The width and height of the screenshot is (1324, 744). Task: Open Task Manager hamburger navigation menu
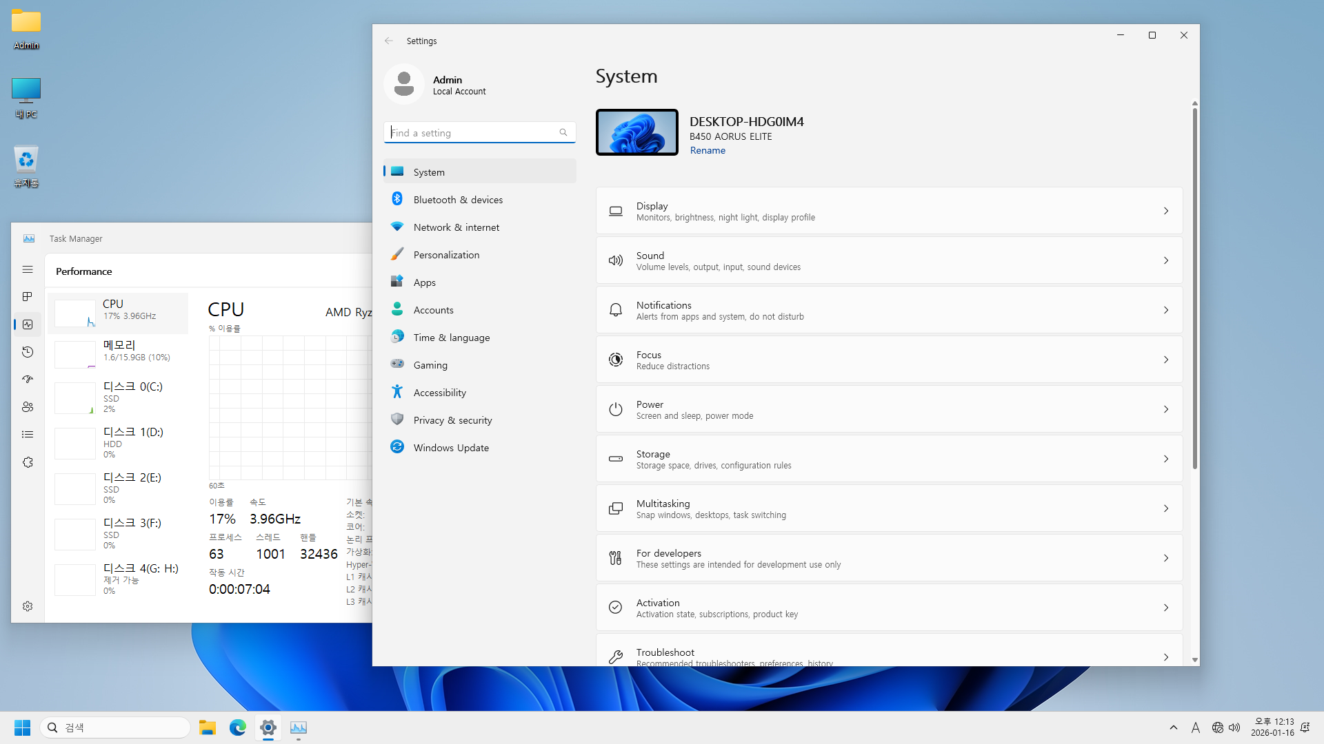point(28,269)
